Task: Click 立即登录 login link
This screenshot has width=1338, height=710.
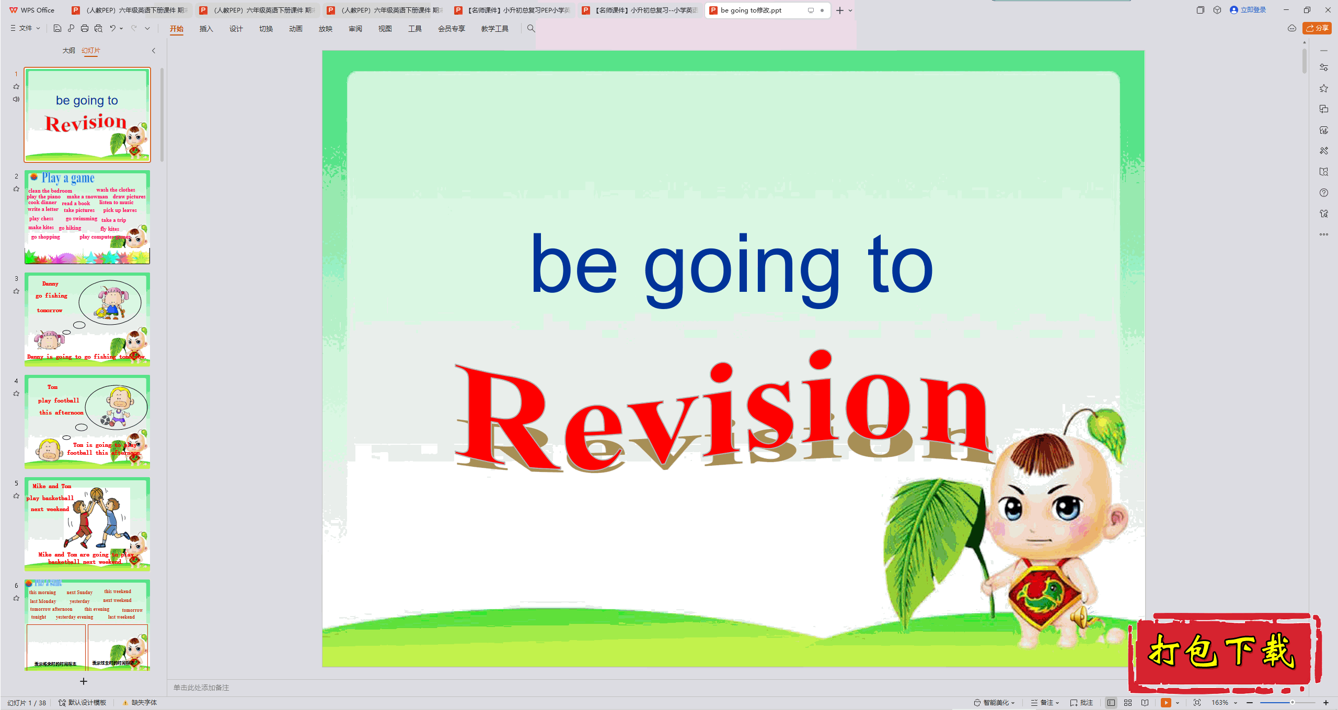Action: click(1248, 10)
